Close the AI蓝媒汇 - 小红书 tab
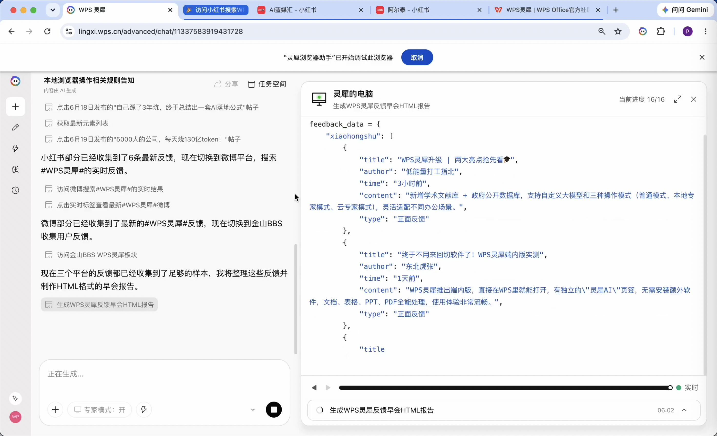Screen dimensions: 717x436 point(361,10)
